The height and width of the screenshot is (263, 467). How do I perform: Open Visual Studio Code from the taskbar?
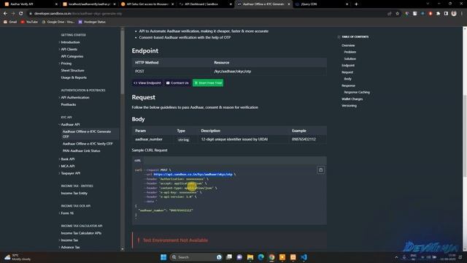[304, 257]
